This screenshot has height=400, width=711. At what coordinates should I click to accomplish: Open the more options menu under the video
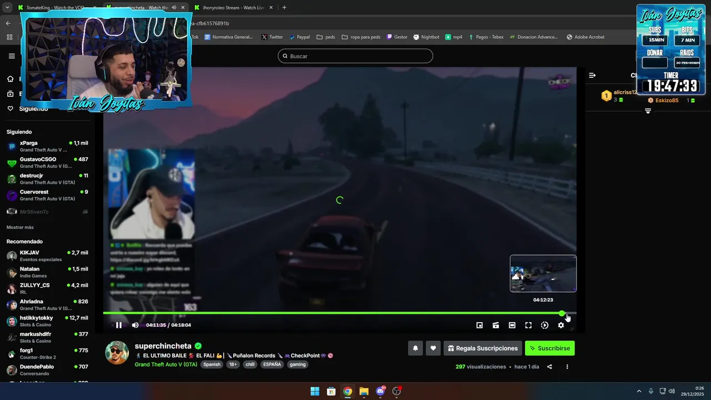567,367
